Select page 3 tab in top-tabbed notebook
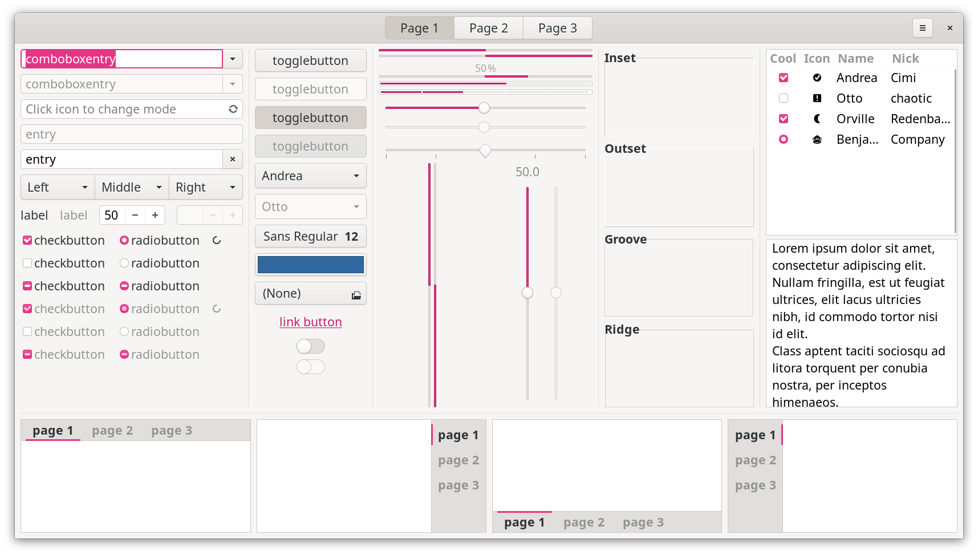The width and height of the screenshot is (978, 555). point(172,431)
